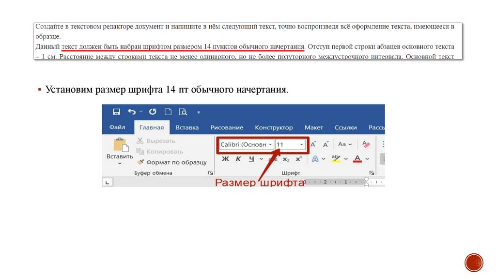Expand the Text Effects dropdown arrow

point(324,159)
